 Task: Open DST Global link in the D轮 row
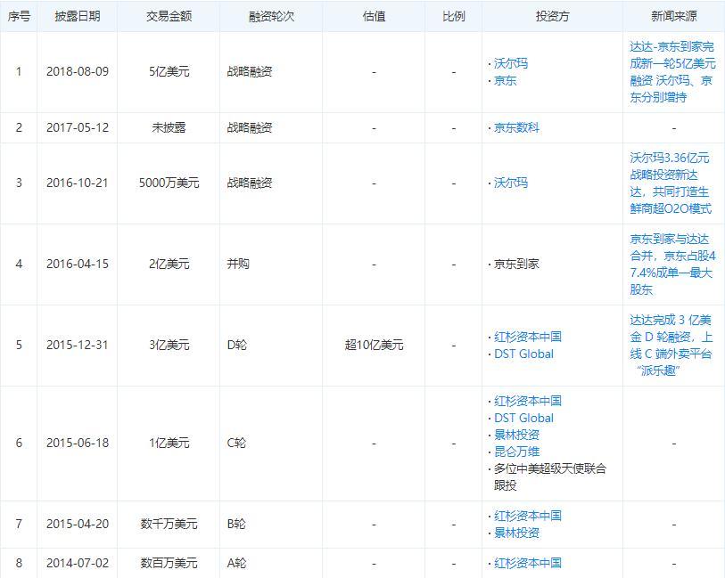coord(523,354)
